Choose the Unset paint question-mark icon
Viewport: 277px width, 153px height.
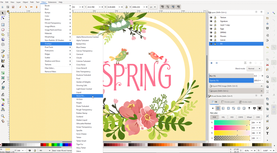[249, 108]
